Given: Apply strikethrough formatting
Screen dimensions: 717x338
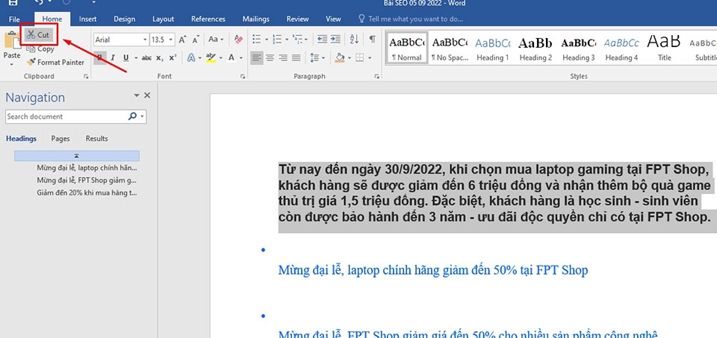Looking at the screenshot, I should [x=146, y=58].
